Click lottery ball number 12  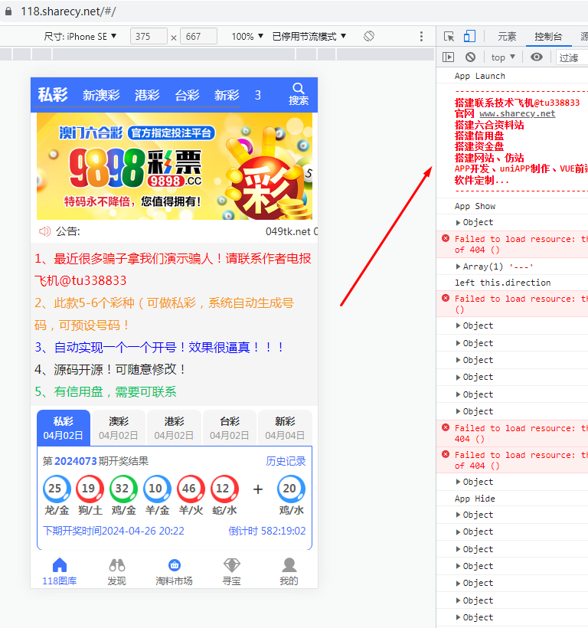pos(224,489)
